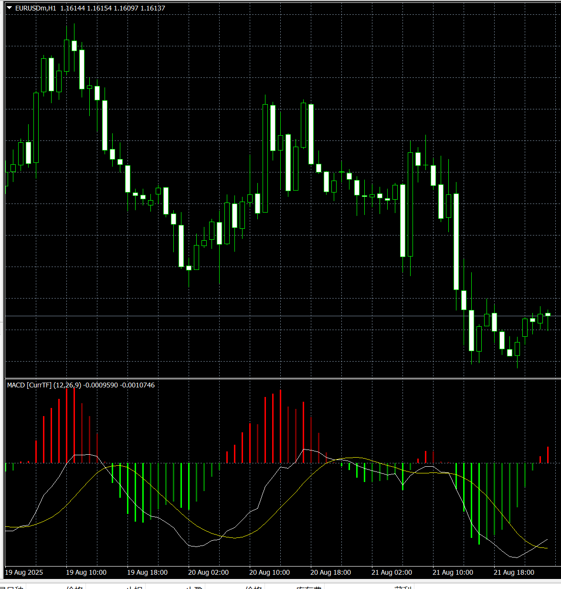Click the 获利 column header
Screen dimensions: 561x589
click(402, 587)
